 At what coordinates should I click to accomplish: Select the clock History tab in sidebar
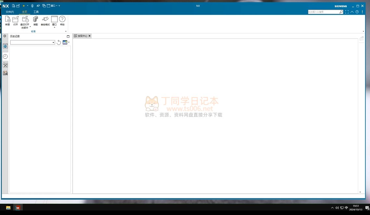pyautogui.click(x=5, y=56)
